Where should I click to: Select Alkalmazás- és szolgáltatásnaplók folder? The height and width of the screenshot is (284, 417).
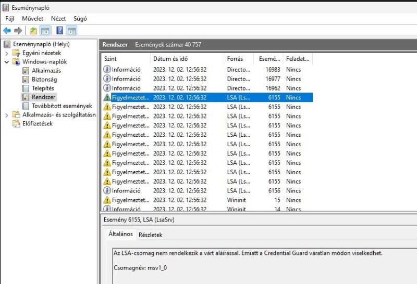coord(59,114)
